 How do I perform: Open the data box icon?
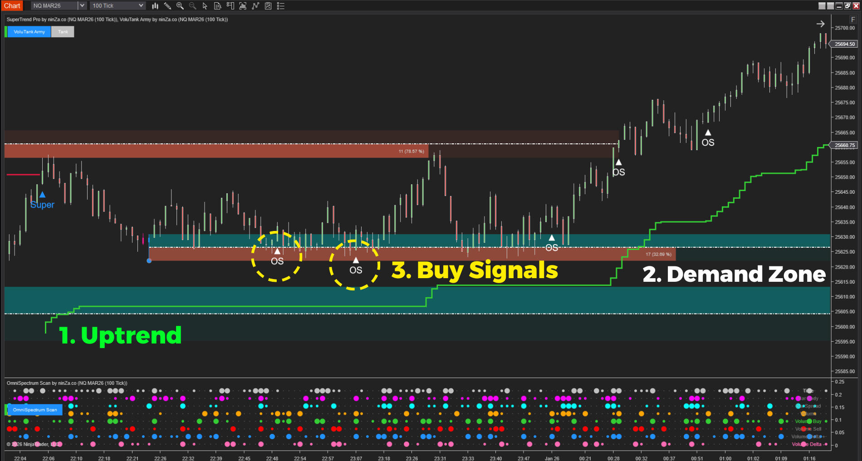pyautogui.click(x=218, y=6)
